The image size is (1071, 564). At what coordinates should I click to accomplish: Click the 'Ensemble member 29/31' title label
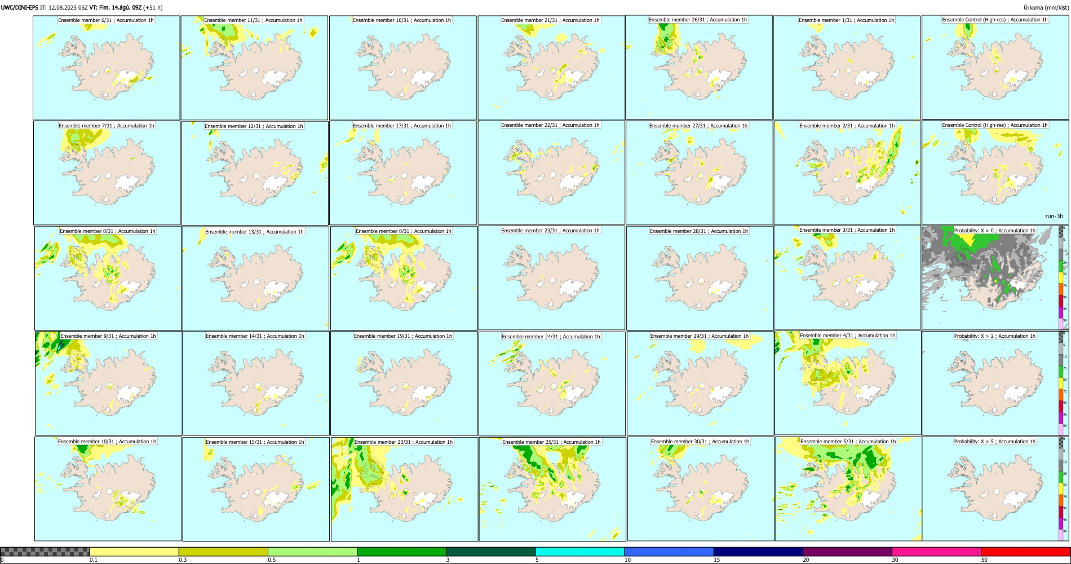[700, 336]
